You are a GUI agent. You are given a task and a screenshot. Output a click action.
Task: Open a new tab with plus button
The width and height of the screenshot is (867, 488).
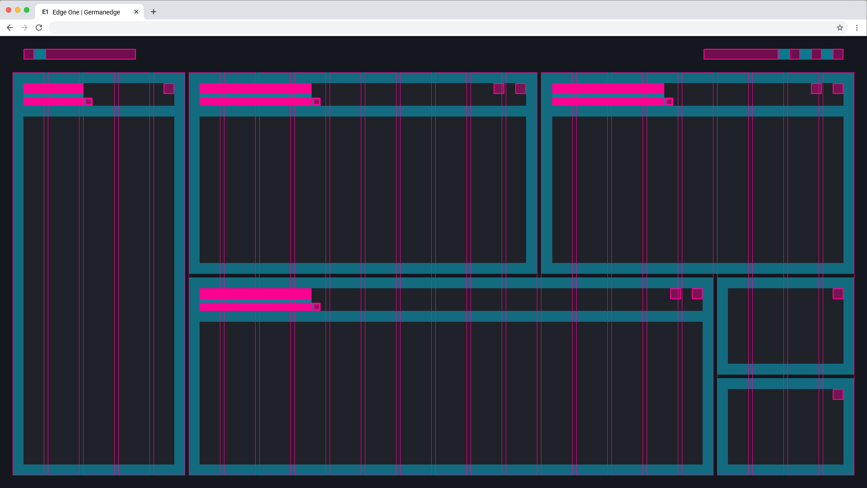tap(154, 12)
